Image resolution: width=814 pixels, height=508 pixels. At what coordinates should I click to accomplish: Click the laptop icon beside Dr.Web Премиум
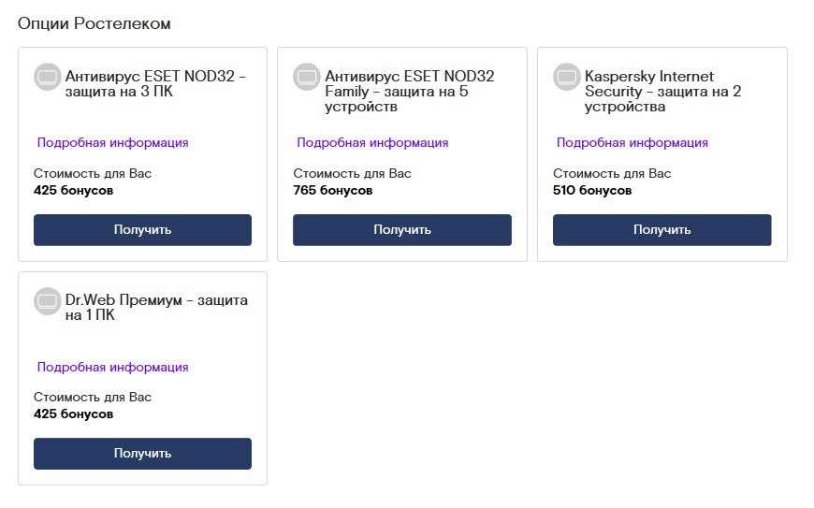coord(48,301)
